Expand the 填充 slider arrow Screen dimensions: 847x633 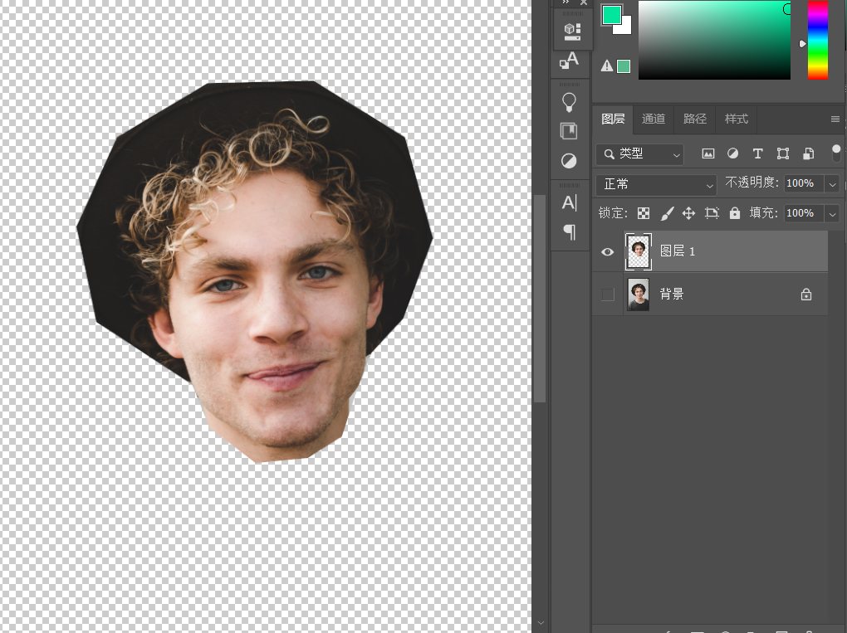[x=832, y=214]
